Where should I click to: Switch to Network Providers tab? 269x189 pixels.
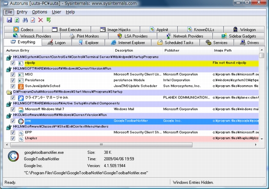coord(185,36)
